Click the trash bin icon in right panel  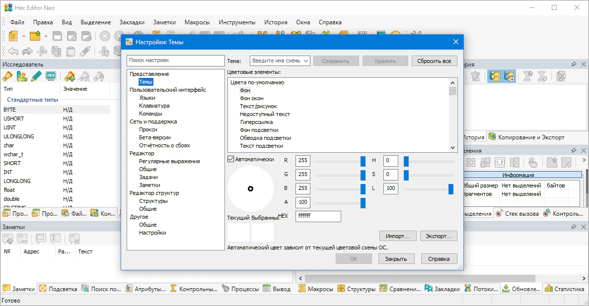tap(476, 76)
